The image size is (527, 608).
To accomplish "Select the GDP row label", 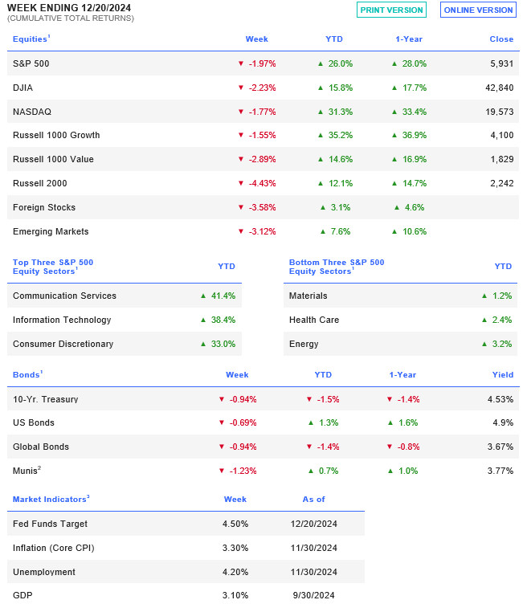I will coord(22,595).
